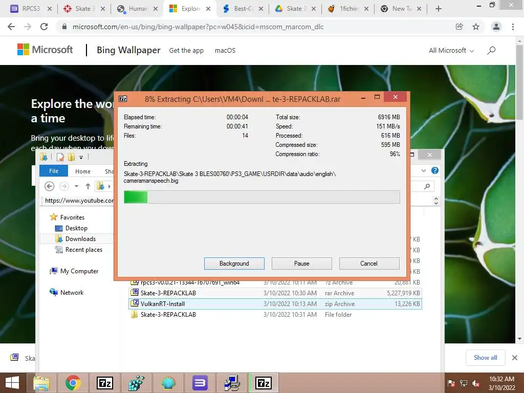
Task: Click Get the app link
Action: click(x=186, y=51)
